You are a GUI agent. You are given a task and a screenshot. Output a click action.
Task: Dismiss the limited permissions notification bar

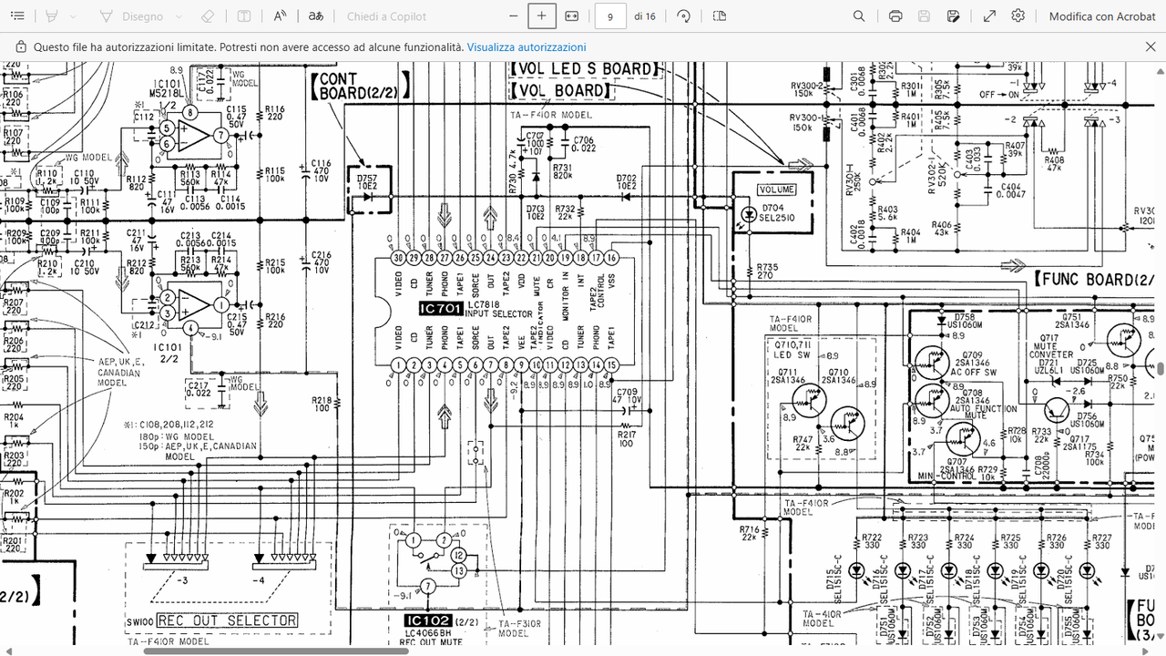click(x=1150, y=47)
